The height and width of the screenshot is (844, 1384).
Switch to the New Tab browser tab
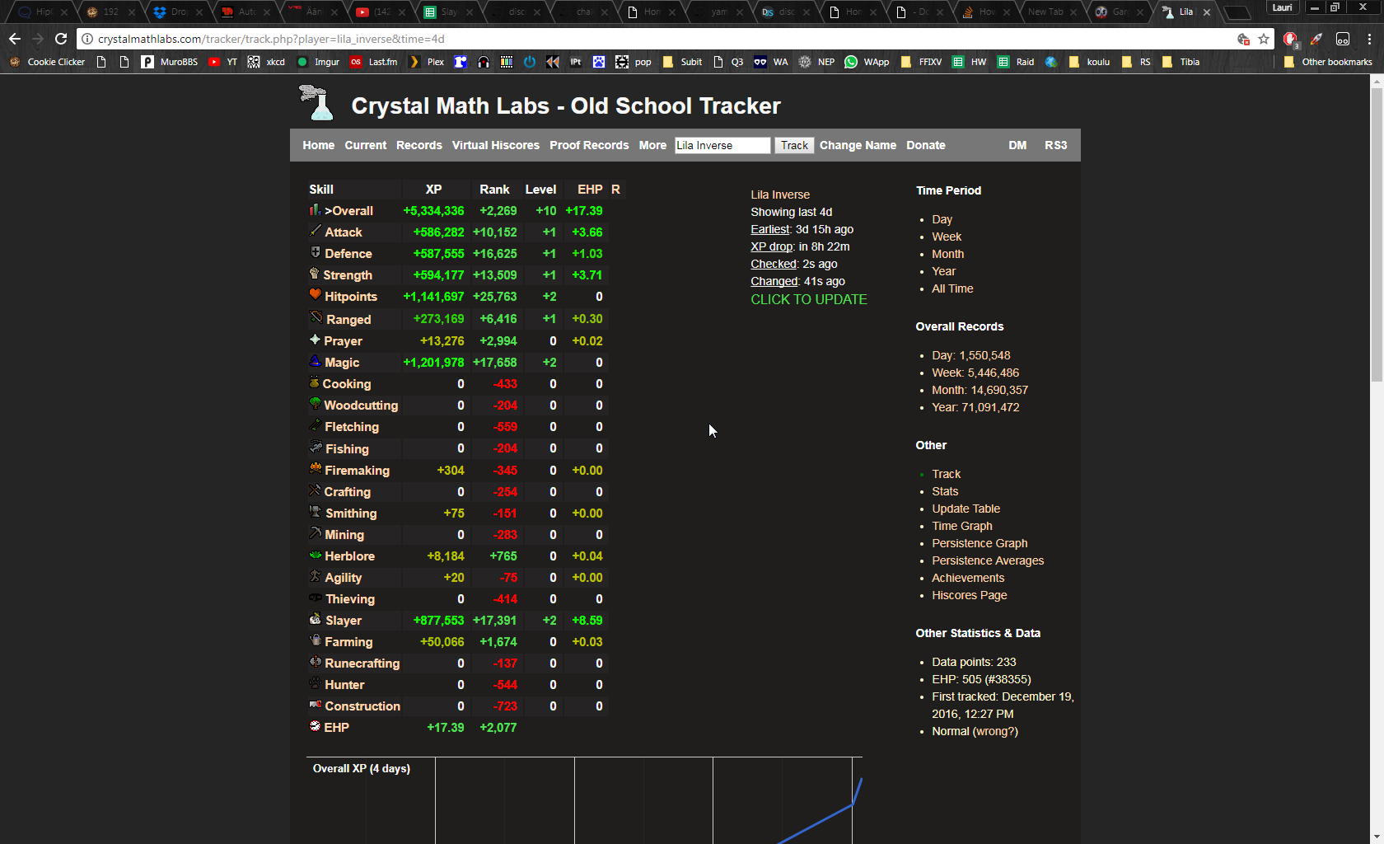coord(1045,12)
